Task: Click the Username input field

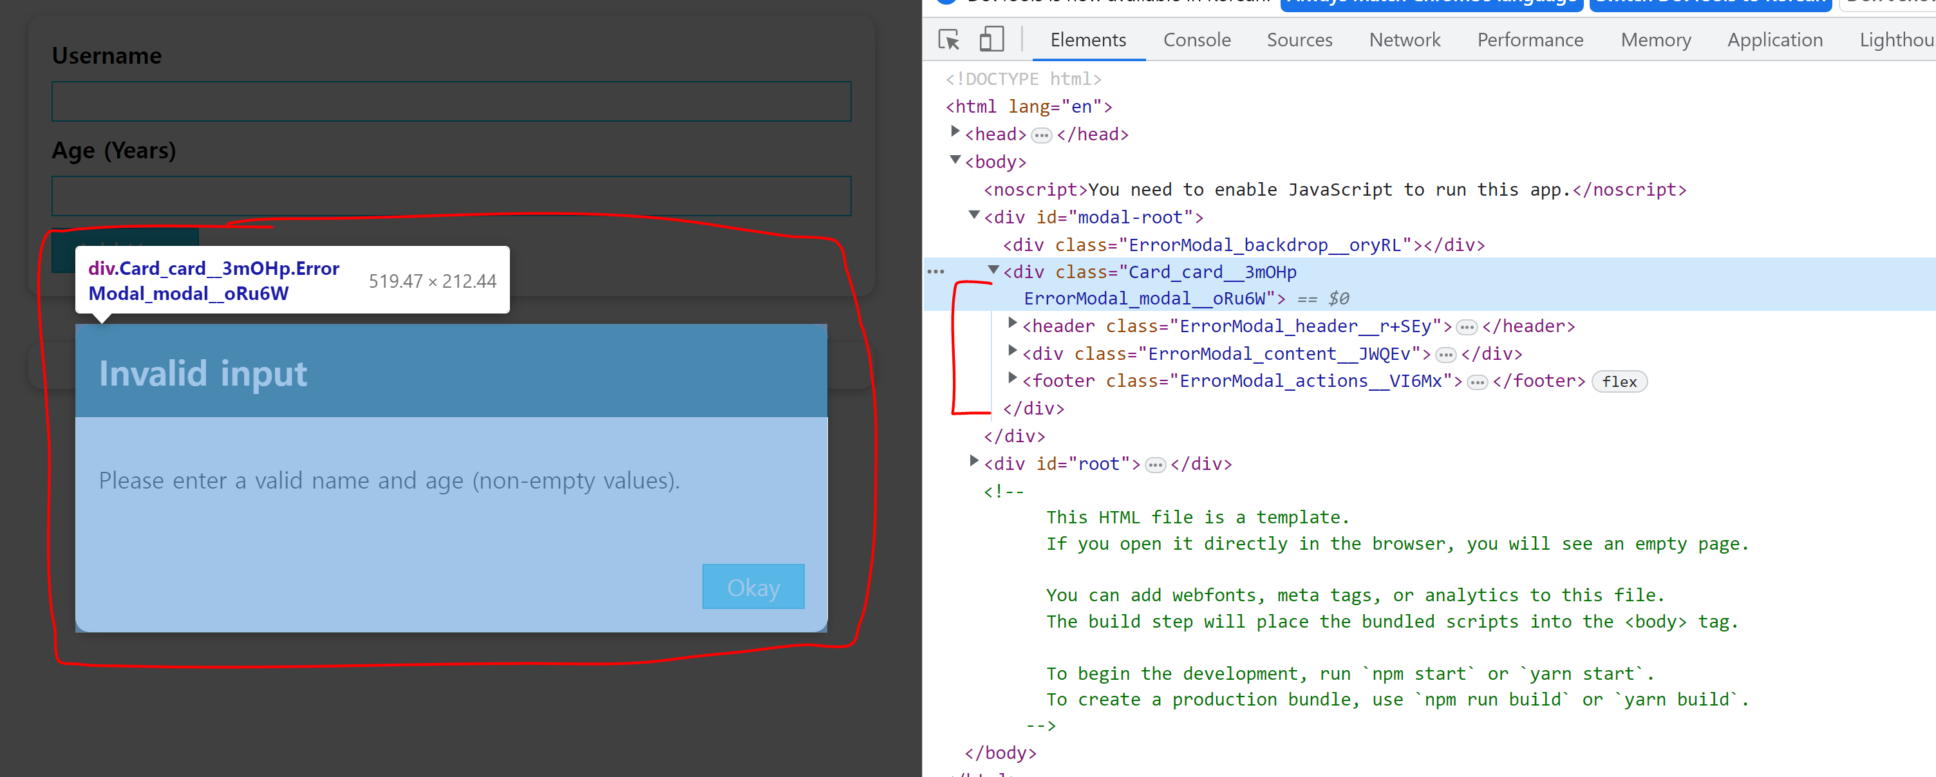Action: tap(451, 102)
